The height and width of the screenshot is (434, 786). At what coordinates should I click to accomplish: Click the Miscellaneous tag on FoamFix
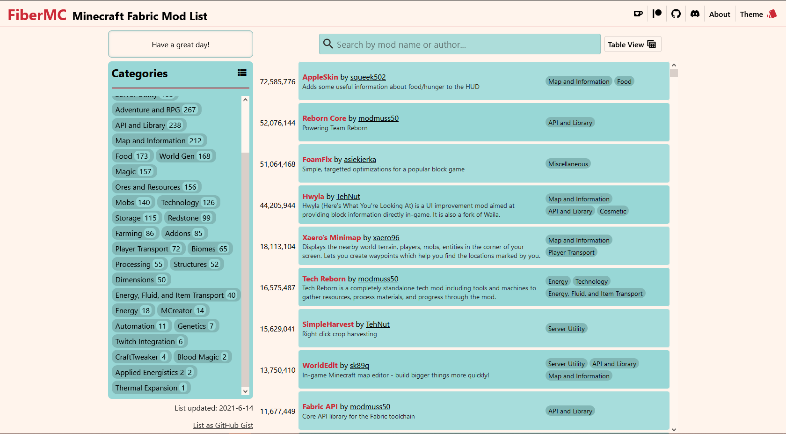tap(568, 164)
